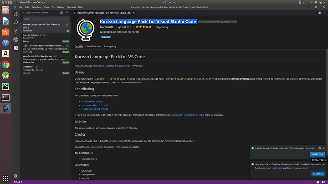Open the File menu
Screen dimensions: 328x184
point(20,7)
